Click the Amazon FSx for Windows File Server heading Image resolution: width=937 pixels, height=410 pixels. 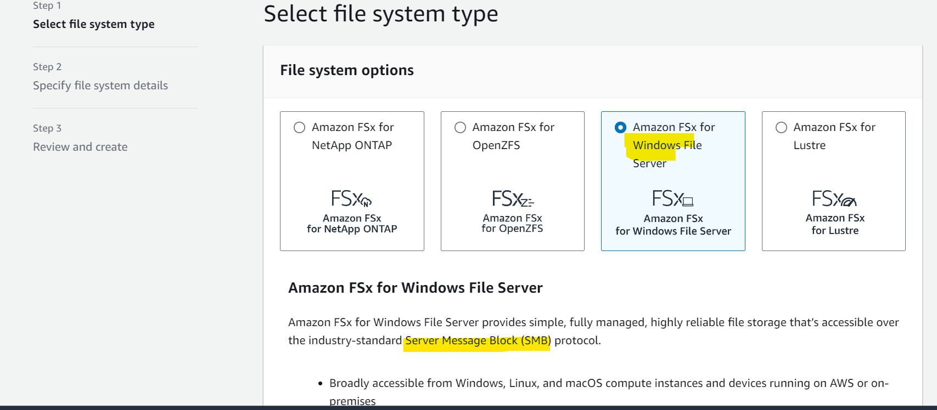coord(416,288)
